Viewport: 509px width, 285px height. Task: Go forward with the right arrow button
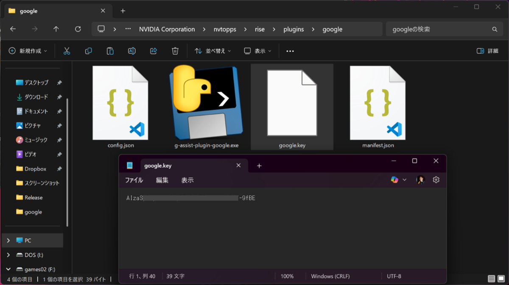35,29
